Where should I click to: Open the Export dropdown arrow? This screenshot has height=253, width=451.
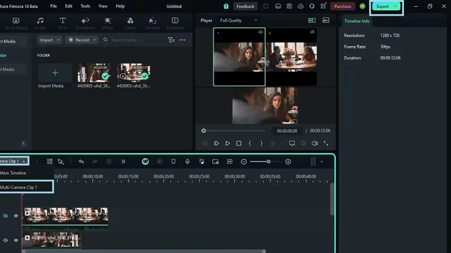(395, 6)
